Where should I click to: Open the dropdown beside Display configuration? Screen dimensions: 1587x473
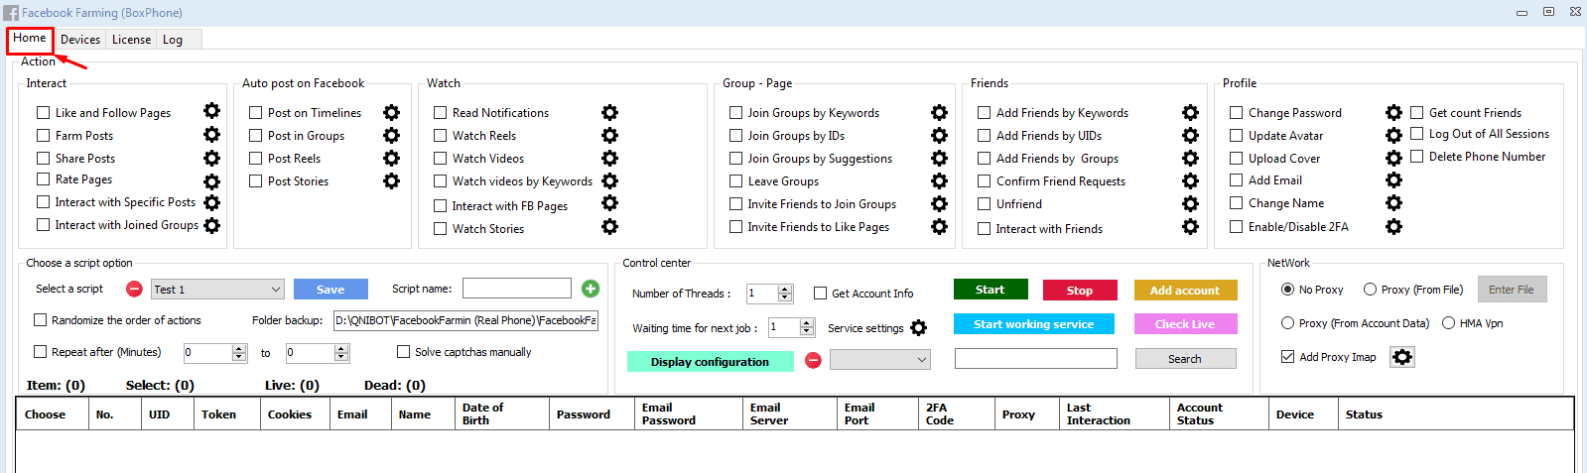880,360
